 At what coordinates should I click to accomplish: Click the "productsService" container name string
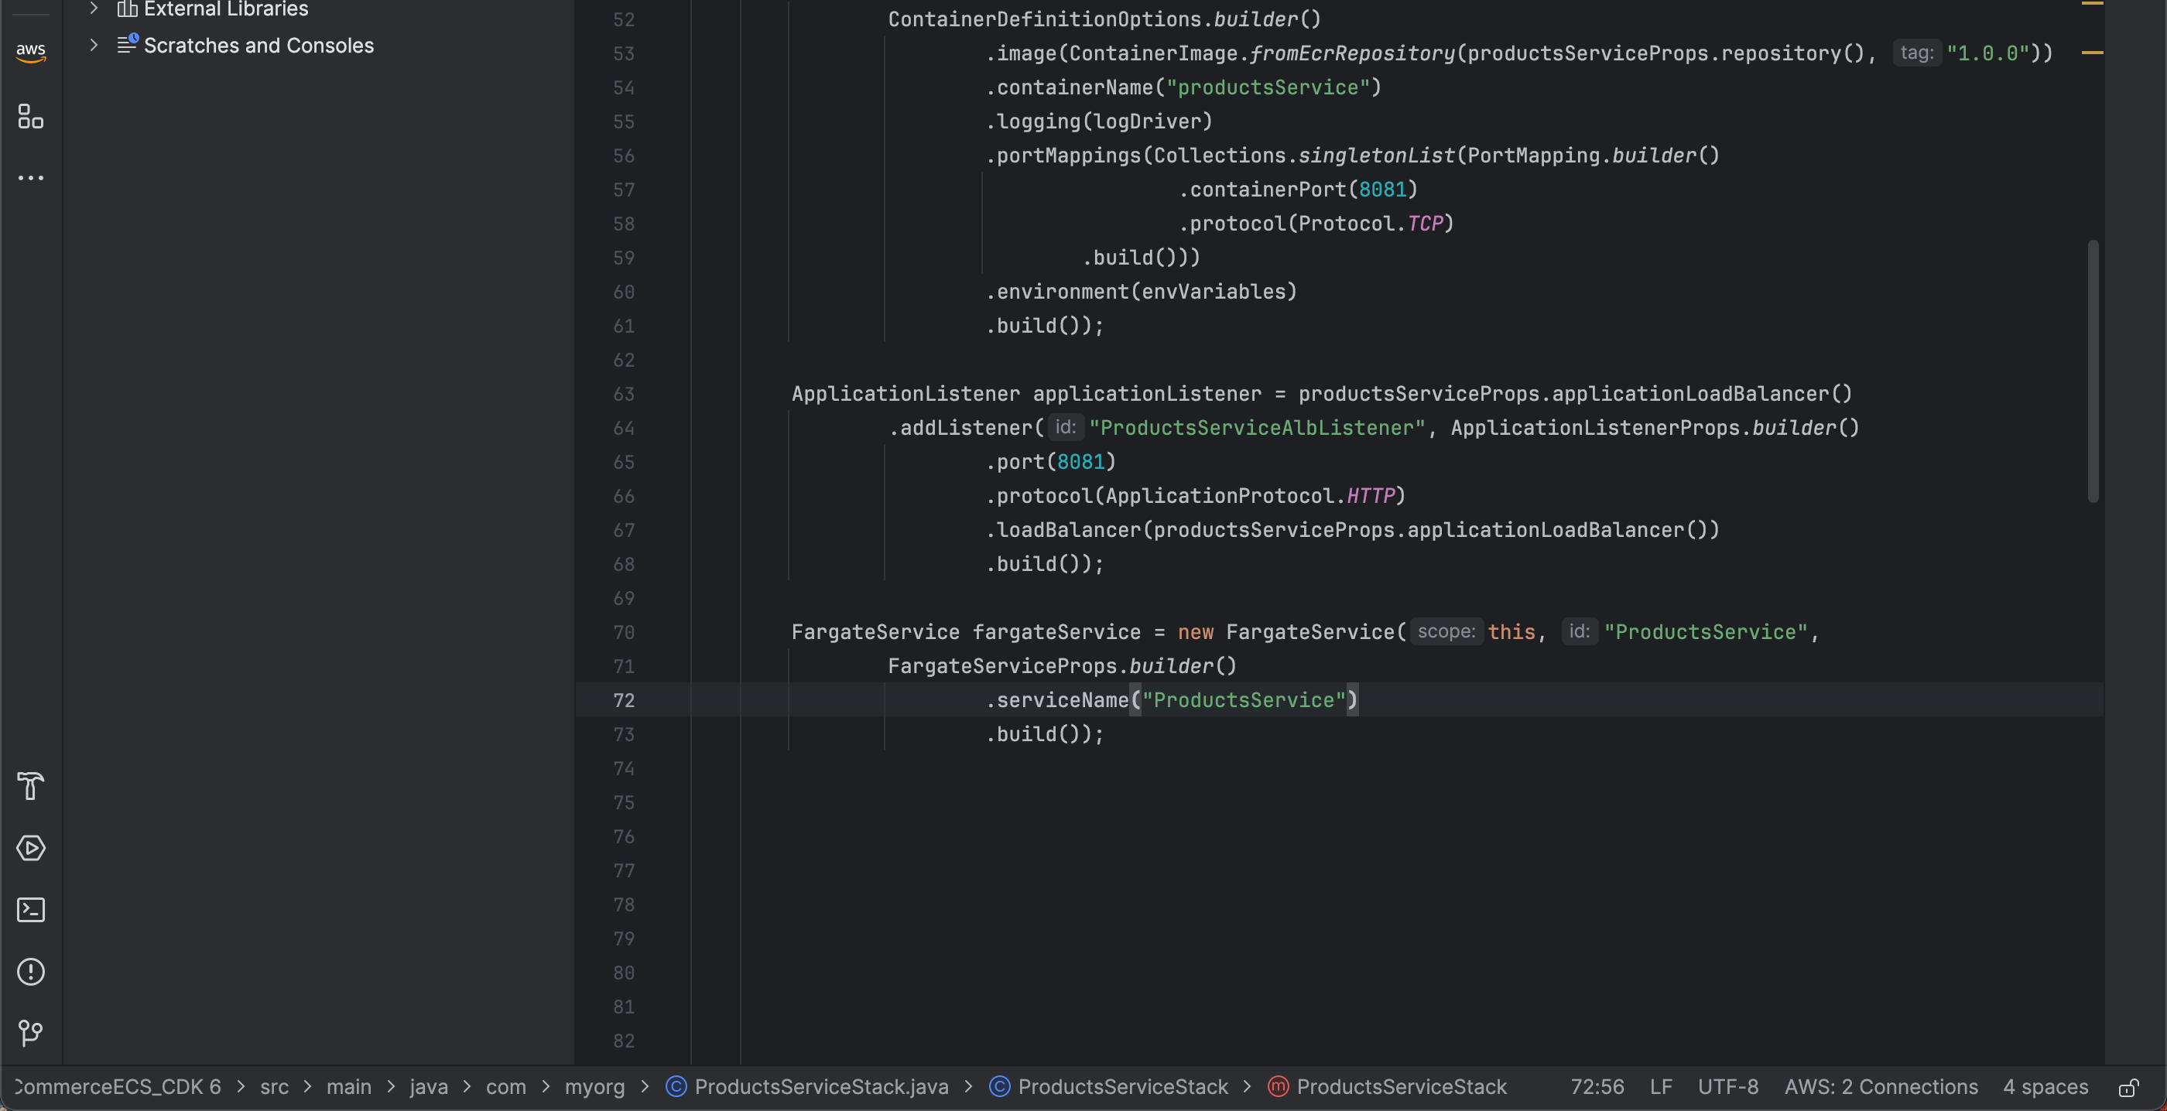tap(1268, 87)
